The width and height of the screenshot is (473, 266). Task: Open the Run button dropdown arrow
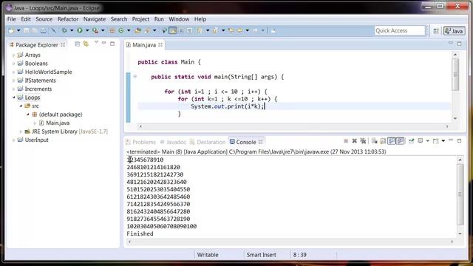tap(87, 30)
